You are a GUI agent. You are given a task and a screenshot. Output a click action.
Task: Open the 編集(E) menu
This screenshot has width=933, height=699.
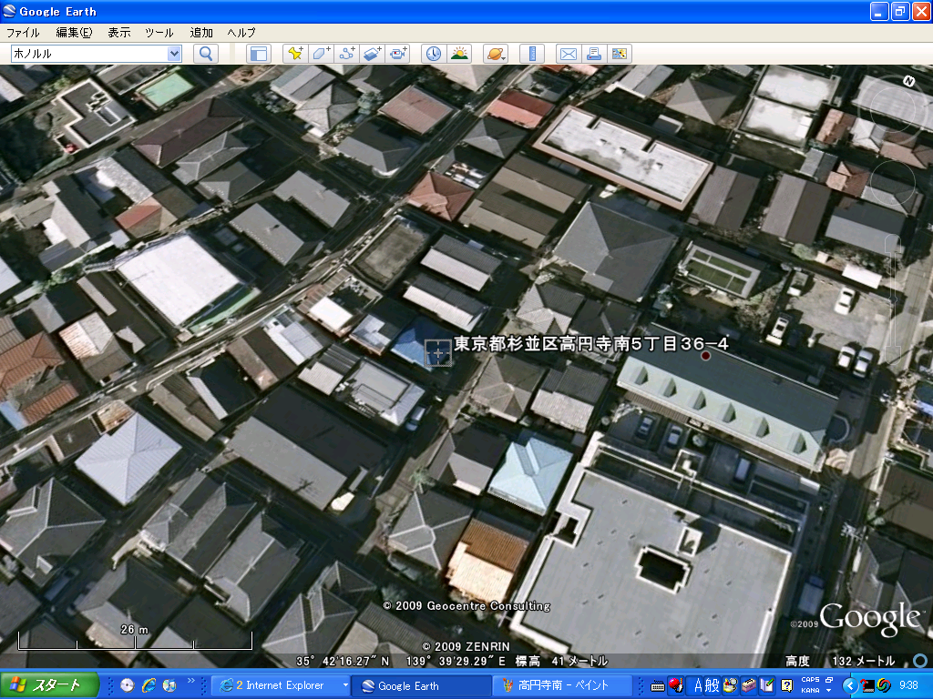point(74,33)
